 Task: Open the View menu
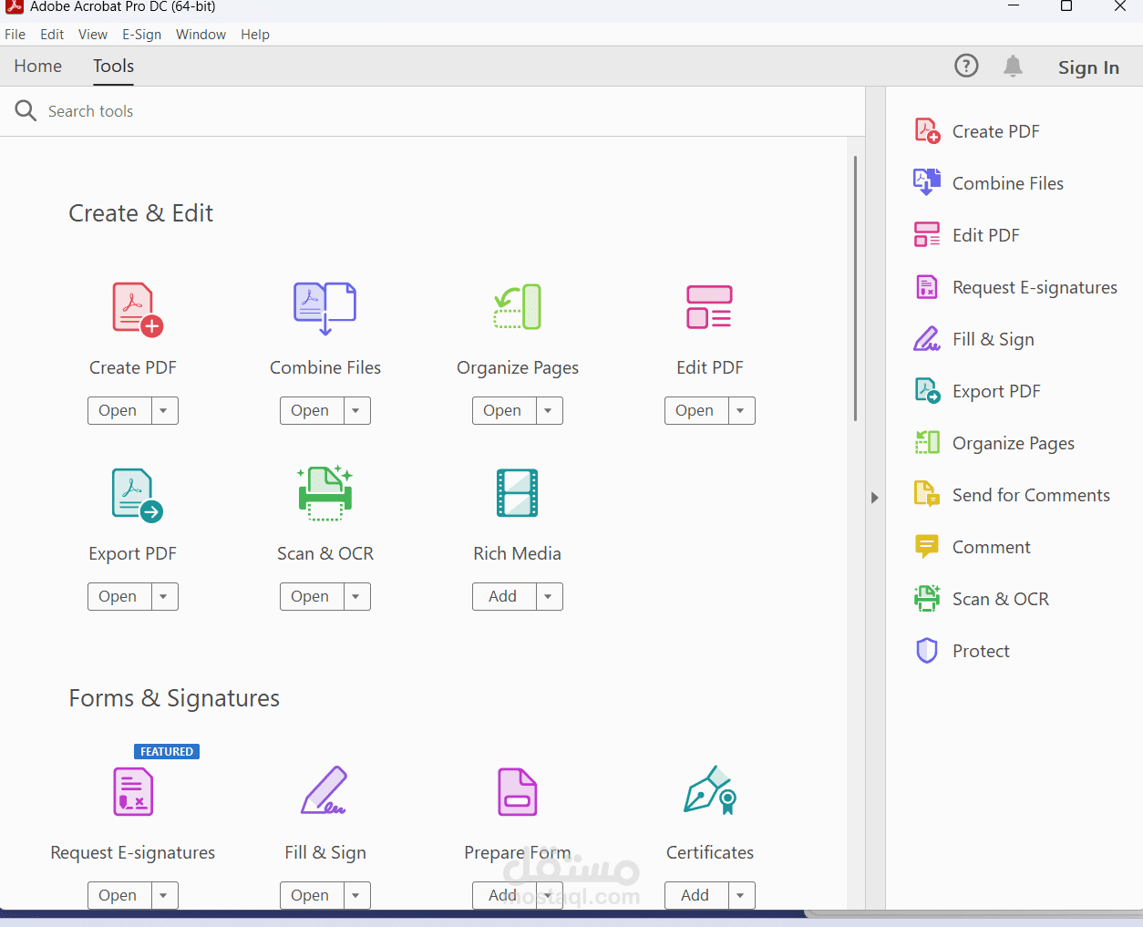93,35
